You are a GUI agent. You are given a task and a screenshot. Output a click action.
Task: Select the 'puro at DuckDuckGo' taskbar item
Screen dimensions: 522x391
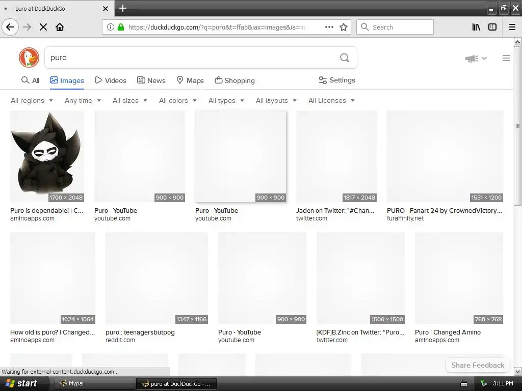[176, 384]
